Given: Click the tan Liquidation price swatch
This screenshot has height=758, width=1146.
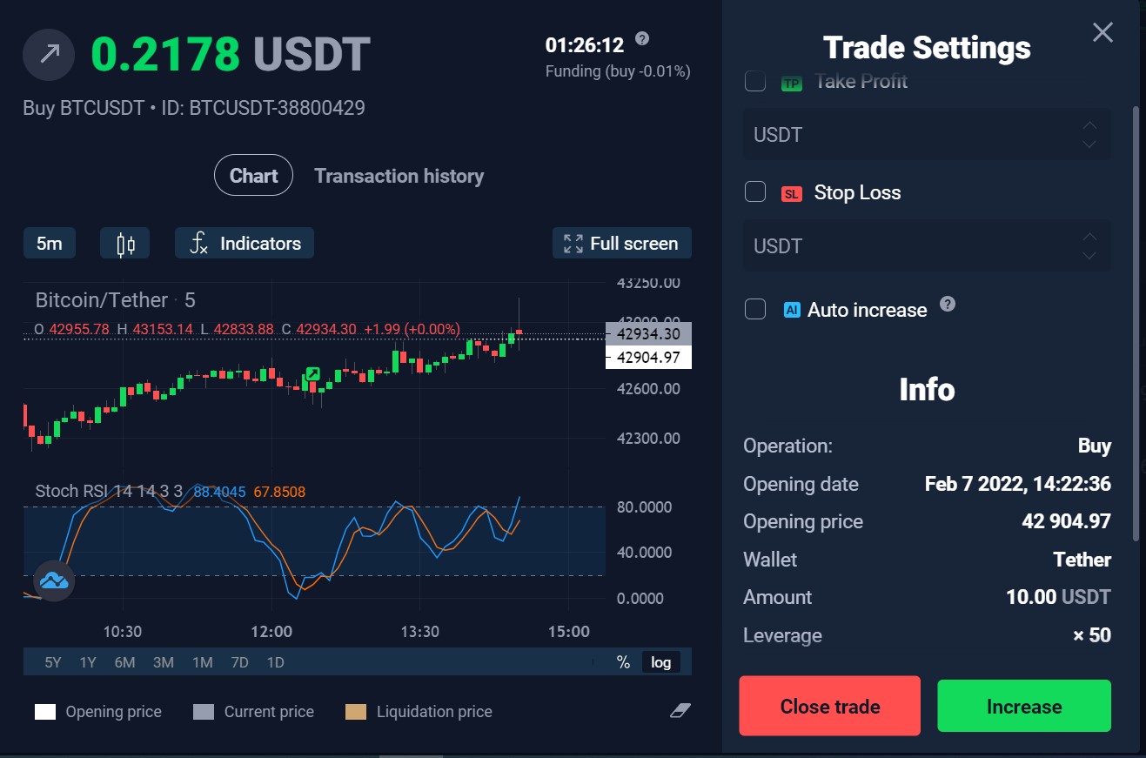Looking at the screenshot, I should click(356, 712).
